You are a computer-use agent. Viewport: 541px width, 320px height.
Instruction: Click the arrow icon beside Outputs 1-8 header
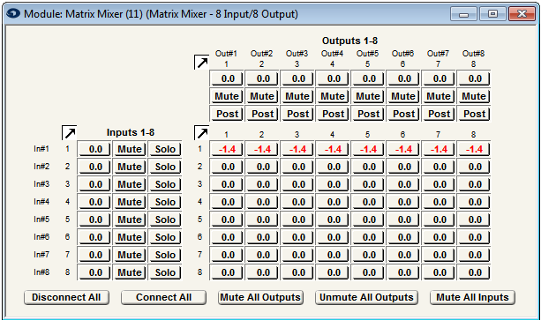click(x=202, y=63)
